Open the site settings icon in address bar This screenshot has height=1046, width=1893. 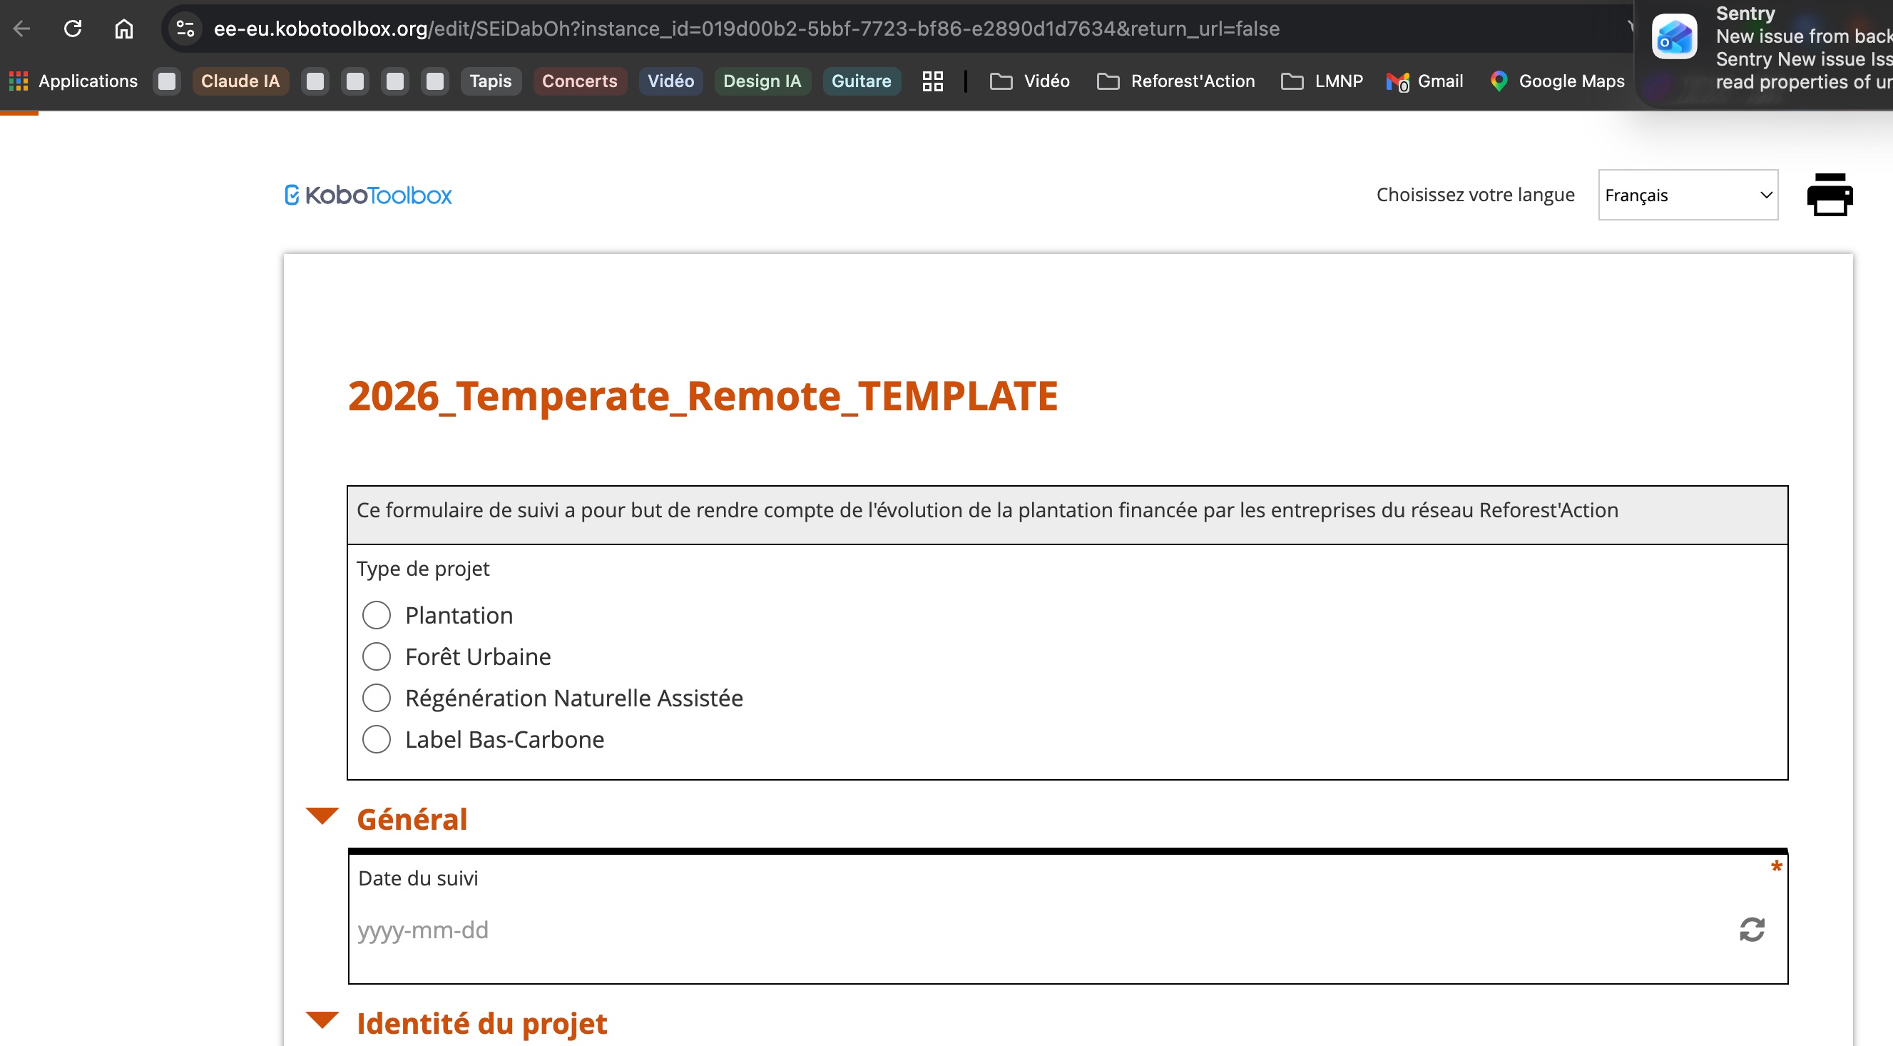click(x=185, y=29)
